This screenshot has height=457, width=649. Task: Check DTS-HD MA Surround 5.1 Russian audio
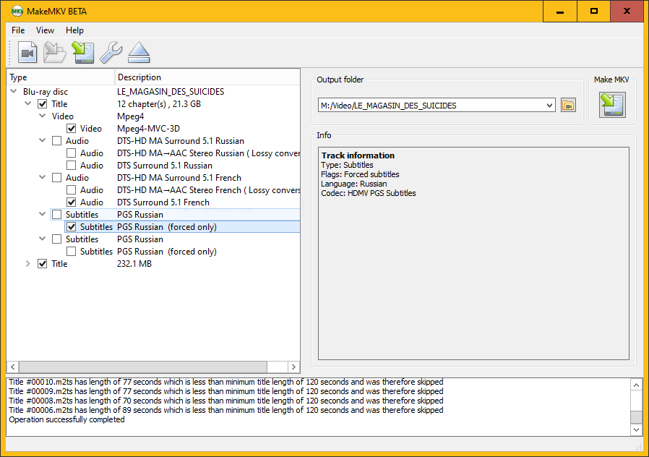pos(56,141)
